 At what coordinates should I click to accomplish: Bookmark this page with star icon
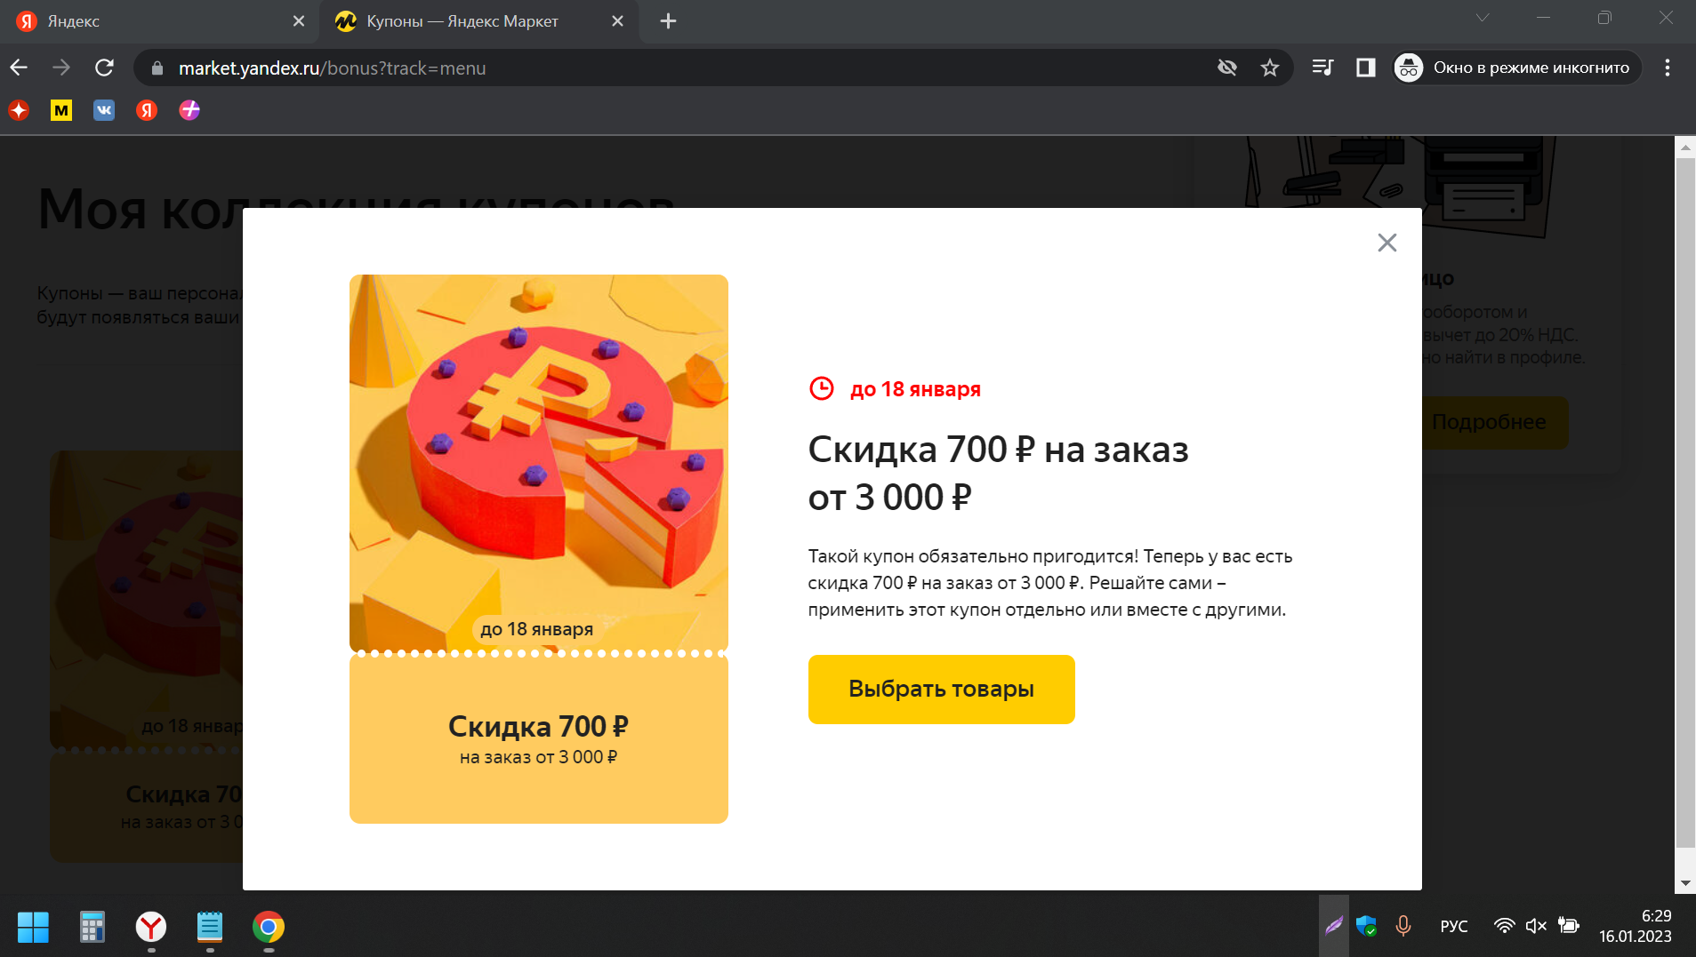click(x=1270, y=68)
